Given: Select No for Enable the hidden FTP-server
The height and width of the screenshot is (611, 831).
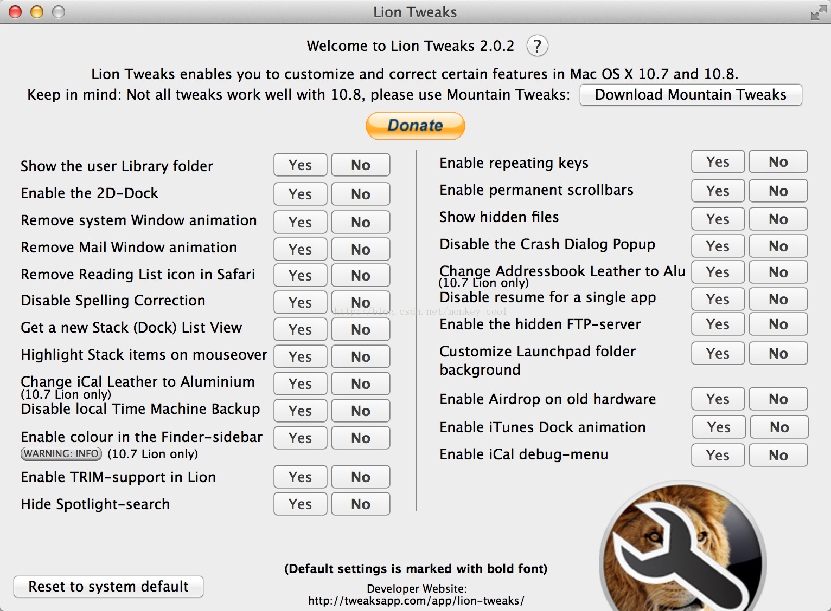Looking at the screenshot, I should tap(778, 324).
